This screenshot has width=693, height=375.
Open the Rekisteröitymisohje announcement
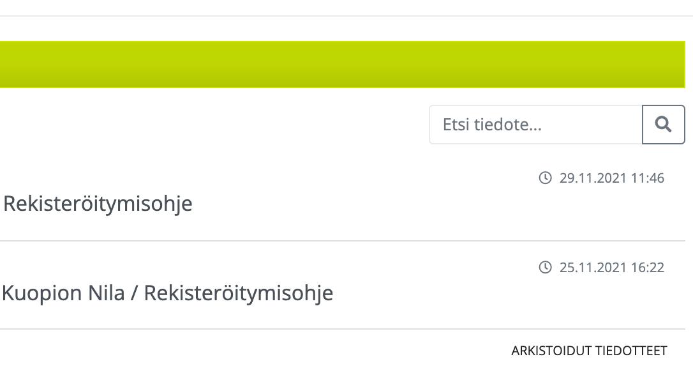(98, 204)
